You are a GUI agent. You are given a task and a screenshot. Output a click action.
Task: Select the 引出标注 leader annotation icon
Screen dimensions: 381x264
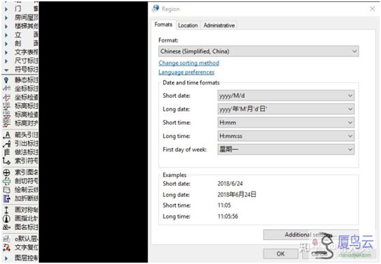7,144
